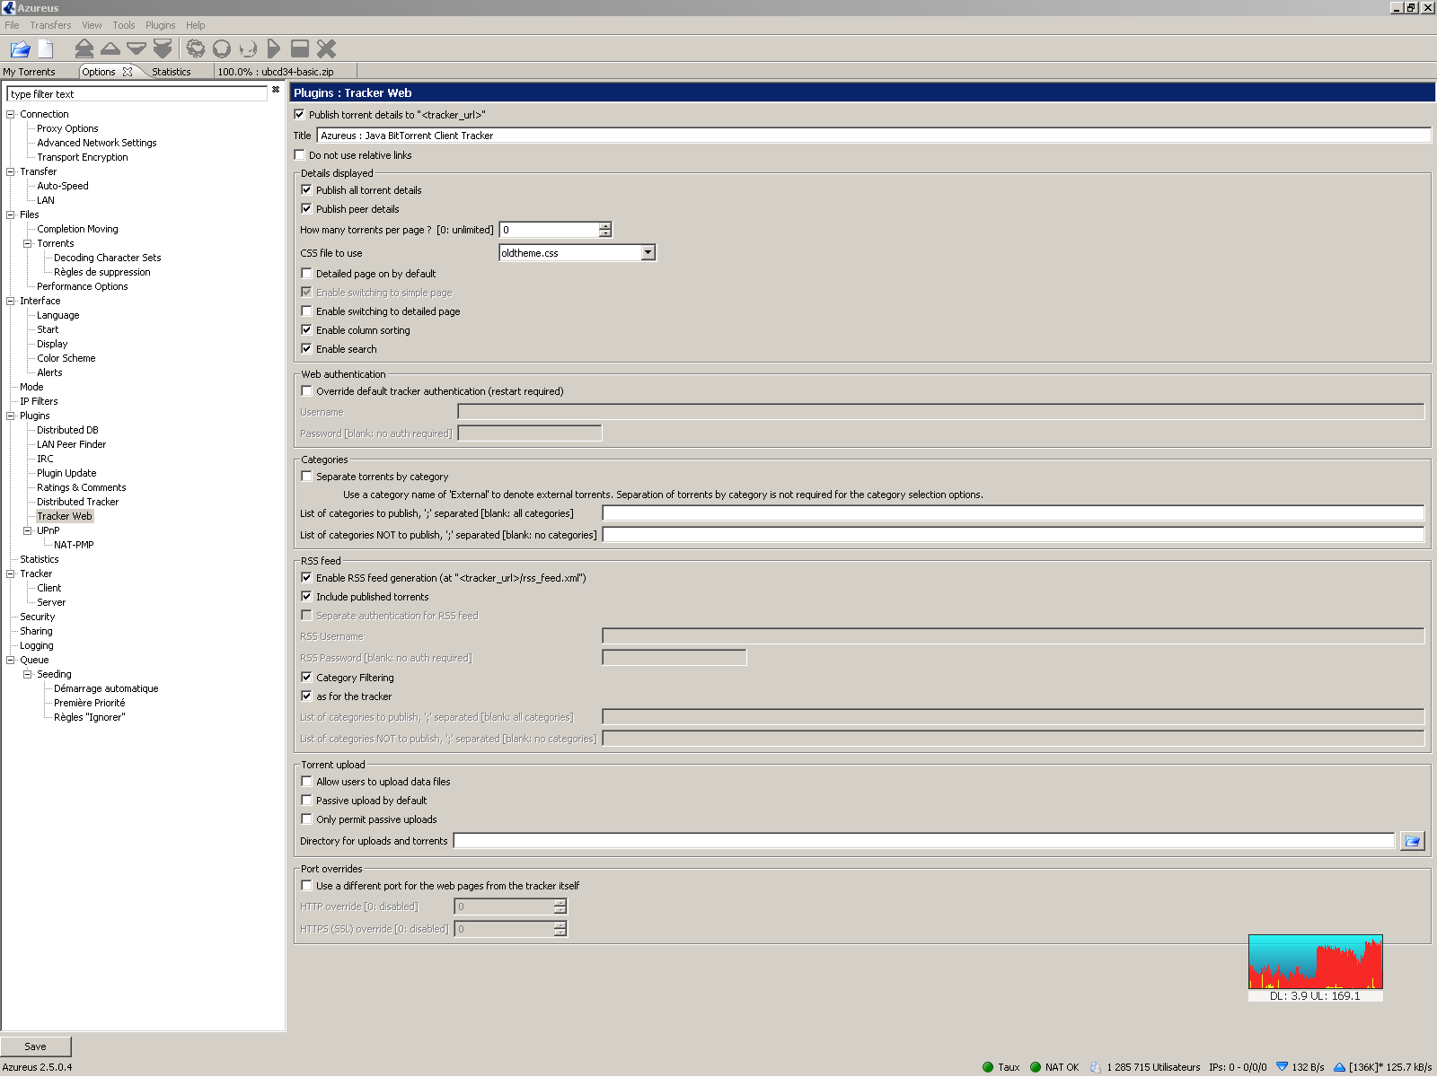The height and width of the screenshot is (1077, 1437).
Task: Enable 'Detailed page on by default' checkbox
Action: (x=307, y=274)
